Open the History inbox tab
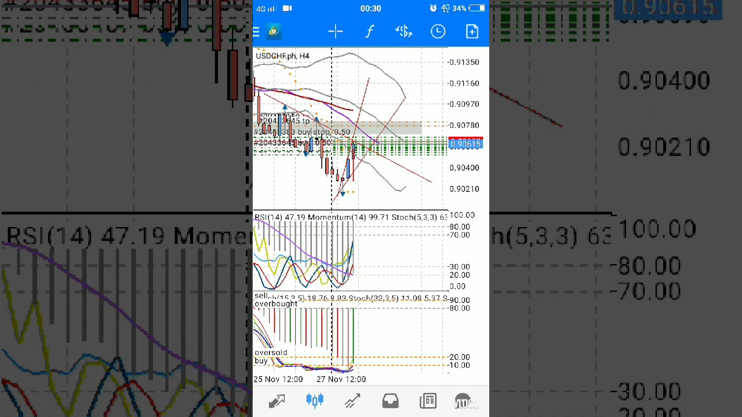This screenshot has height=417, width=742. click(x=390, y=401)
